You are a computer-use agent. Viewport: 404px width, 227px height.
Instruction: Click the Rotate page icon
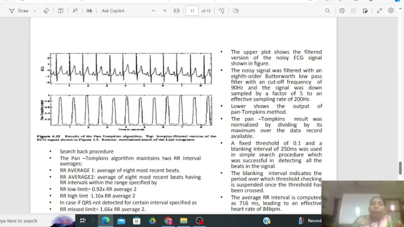[222, 11]
